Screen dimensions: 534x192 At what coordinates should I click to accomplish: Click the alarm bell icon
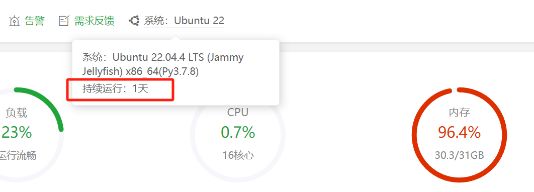(x=14, y=21)
